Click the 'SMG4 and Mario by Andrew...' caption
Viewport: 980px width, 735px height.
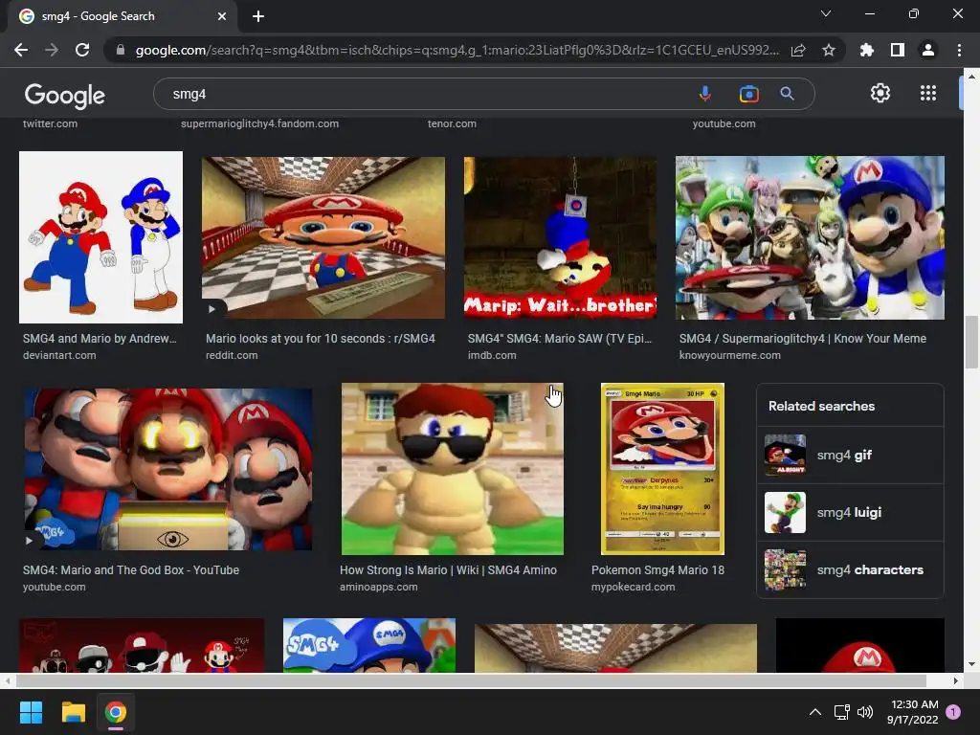click(100, 338)
